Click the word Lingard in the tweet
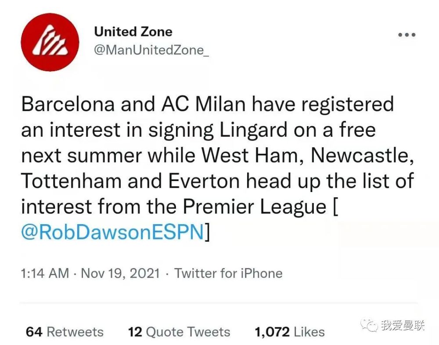The height and width of the screenshot is (345, 439). click(x=253, y=130)
